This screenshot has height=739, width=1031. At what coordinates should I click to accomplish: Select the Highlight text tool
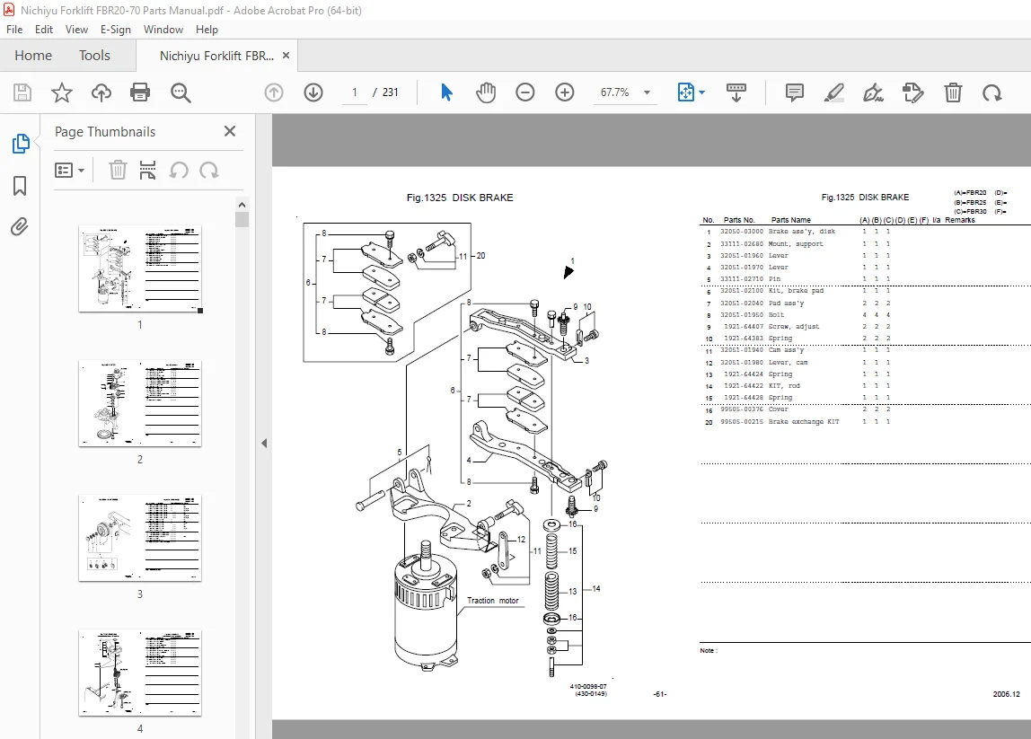[833, 92]
